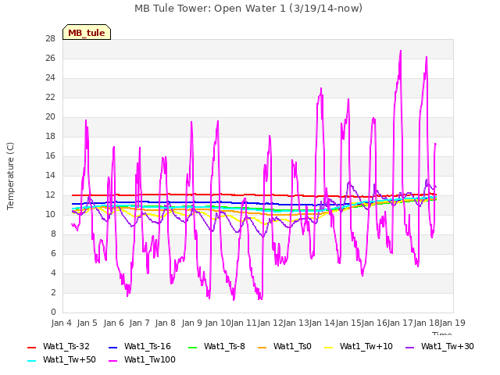The image size is (500, 375).
Task: Click the Jan 11 x-axis tick label
Action: pos(244,323)
